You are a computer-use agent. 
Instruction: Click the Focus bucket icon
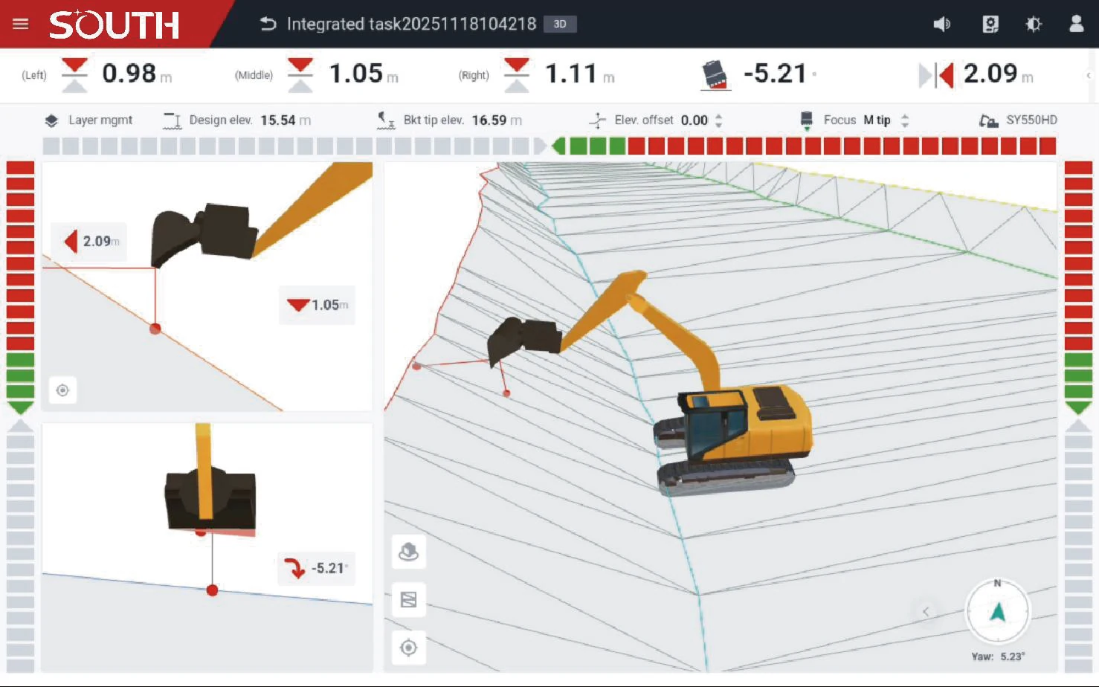point(806,120)
